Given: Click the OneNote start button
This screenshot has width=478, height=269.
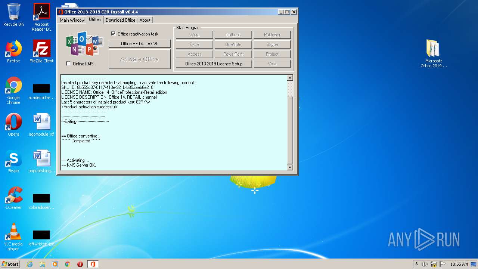Looking at the screenshot, I should (x=233, y=44).
